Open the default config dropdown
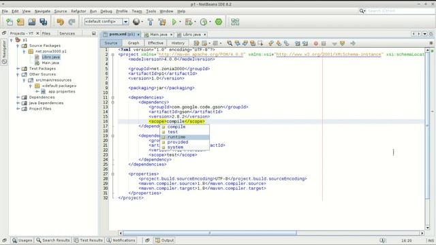436x245 pixels. click(125, 22)
